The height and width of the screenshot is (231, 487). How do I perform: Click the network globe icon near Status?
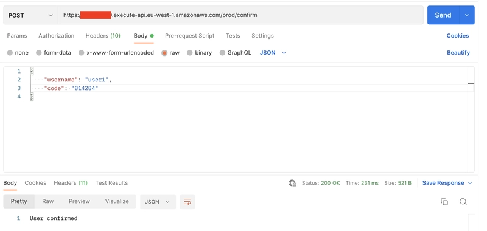(292, 183)
